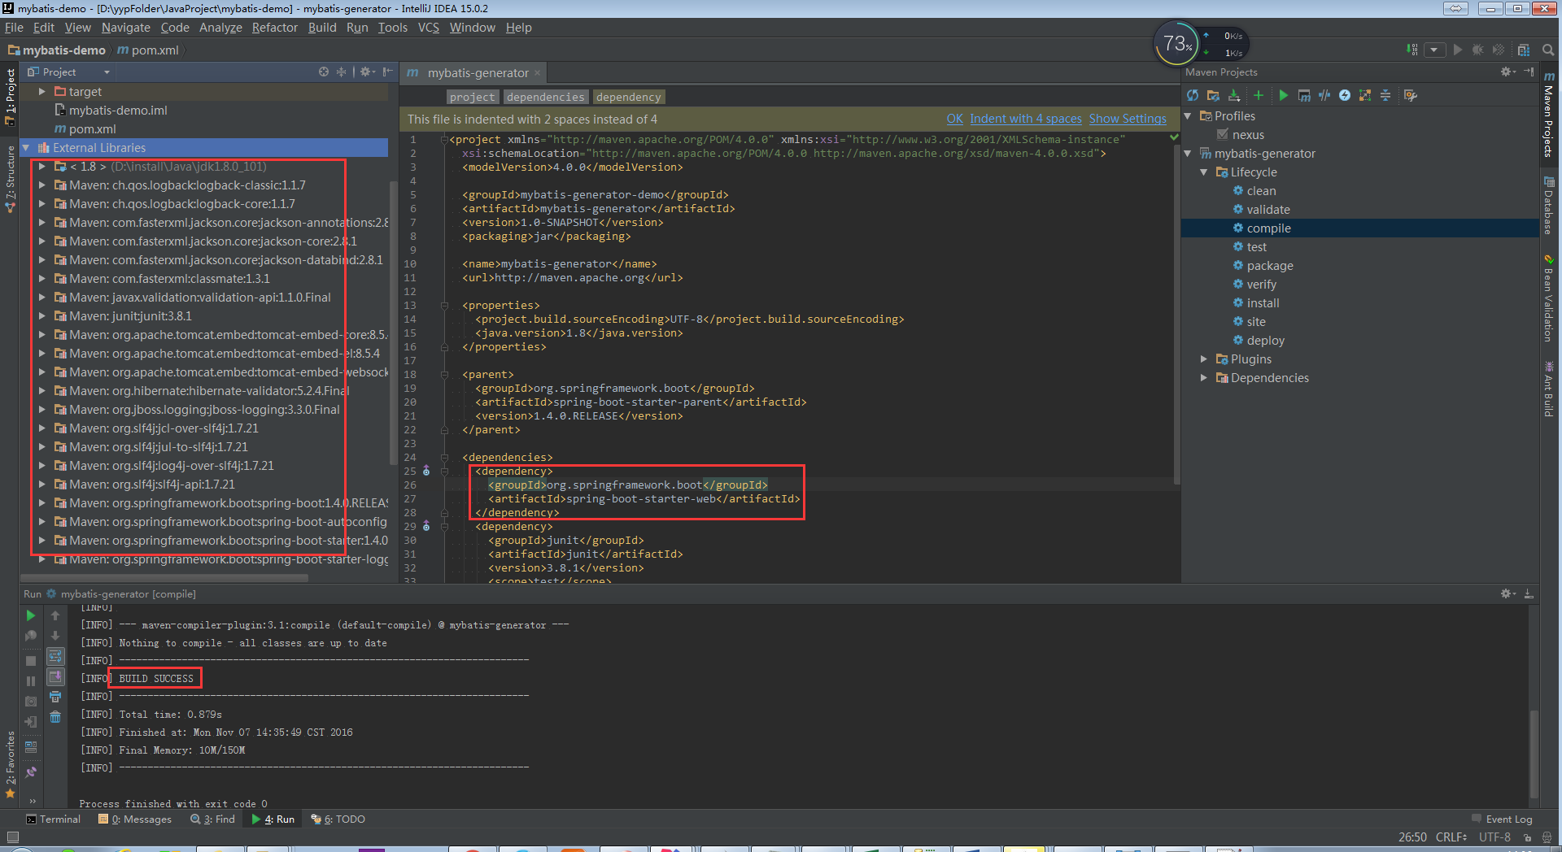Expand the target folder
This screenshot has height=852, width=1562.
pos(41,92)
